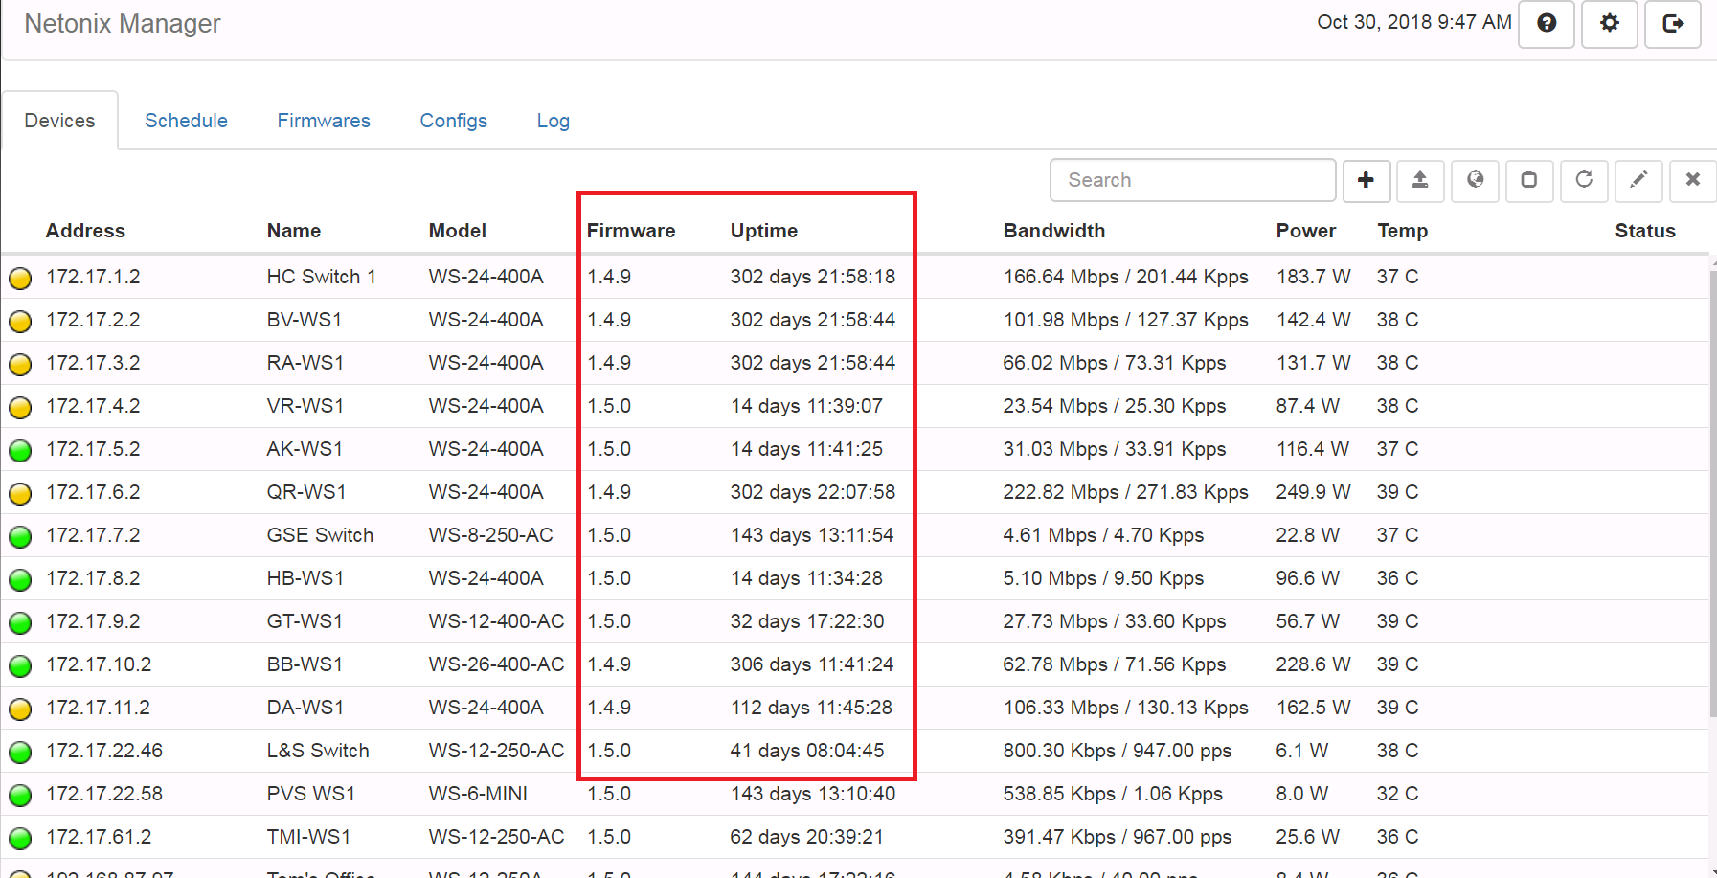Image resolution: width=1717 pixels, height=878 pixels.
Task: Open the Log tab
Action: 553,121
